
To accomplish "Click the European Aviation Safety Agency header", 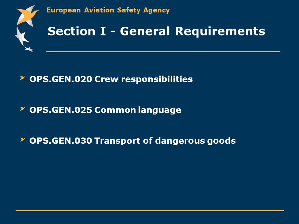I will point(108,10).
